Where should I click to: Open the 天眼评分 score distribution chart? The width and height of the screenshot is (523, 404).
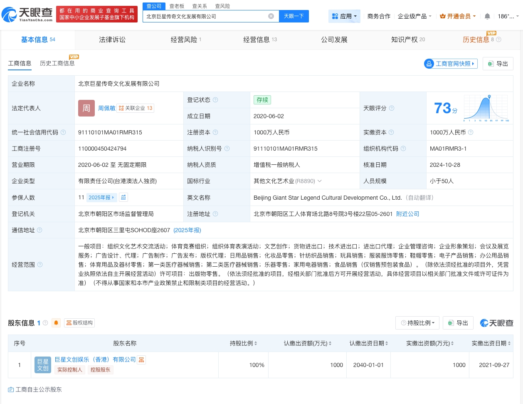[x=486, y=108]
